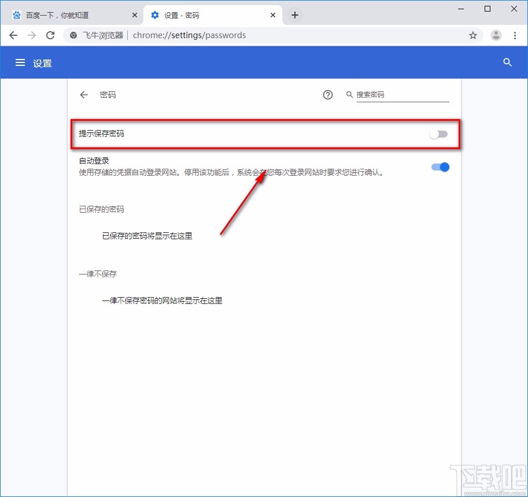
Task: Close the 百度一下 tab
Action: click(135, 14)
